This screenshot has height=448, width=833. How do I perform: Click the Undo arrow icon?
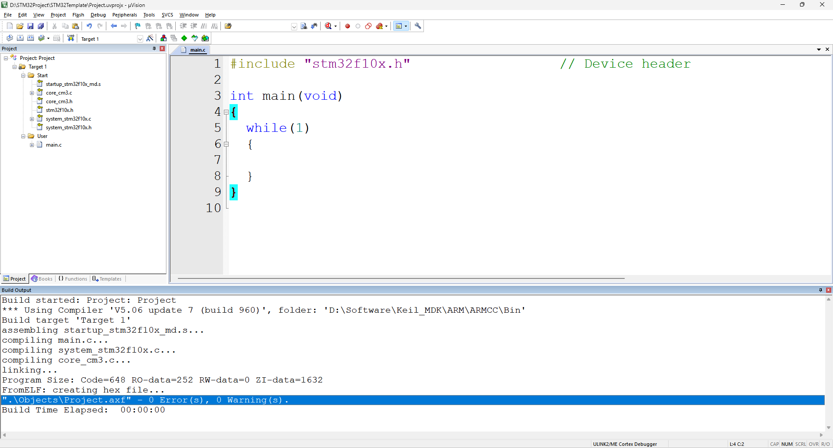(89, 26)
